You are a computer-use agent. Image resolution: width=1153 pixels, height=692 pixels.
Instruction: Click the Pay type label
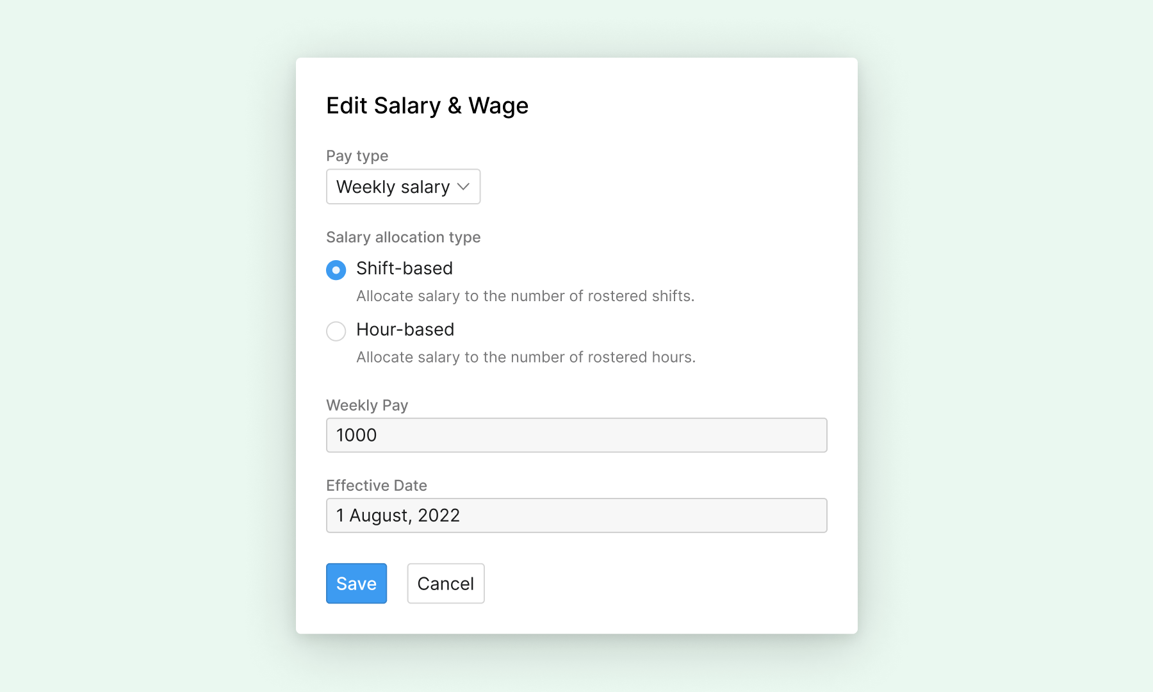(357, 156)
